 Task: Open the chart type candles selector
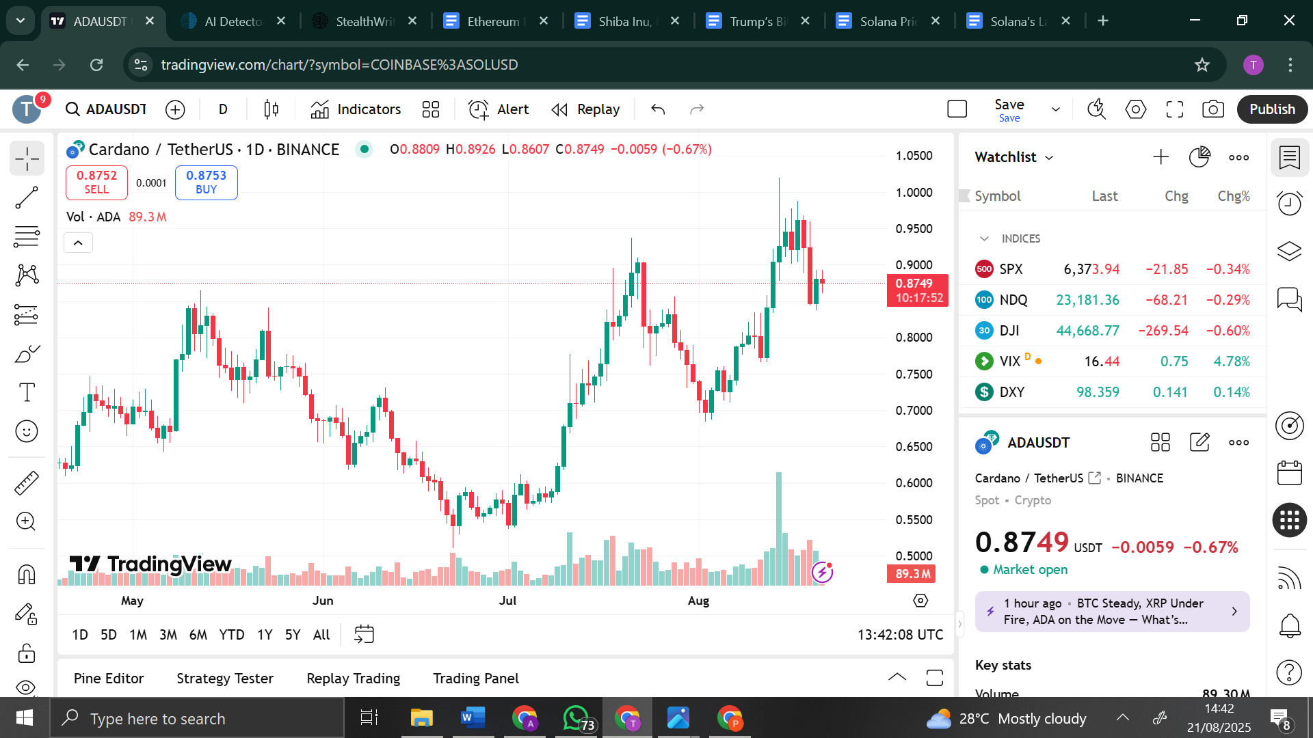tap(271, 109)
